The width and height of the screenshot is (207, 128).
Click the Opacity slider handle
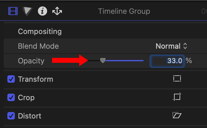(103, 61)
